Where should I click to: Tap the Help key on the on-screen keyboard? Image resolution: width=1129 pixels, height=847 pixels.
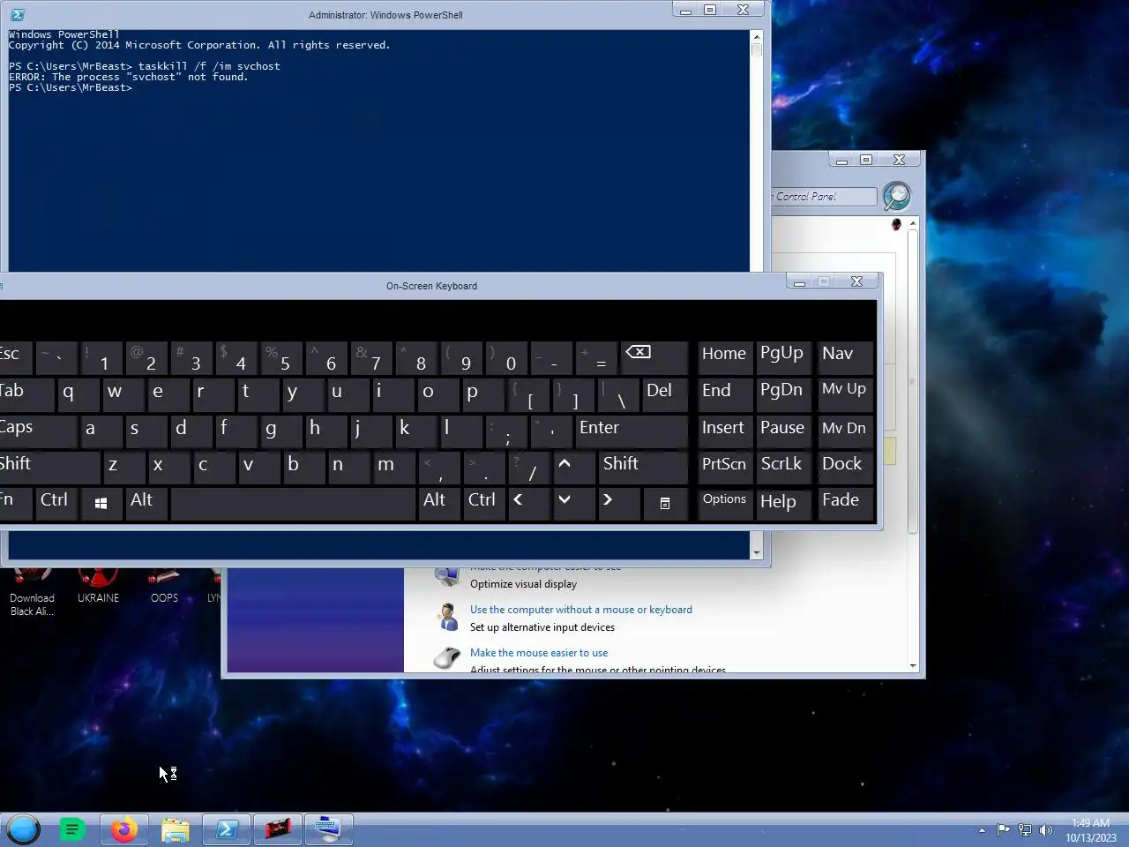(784, 503)
